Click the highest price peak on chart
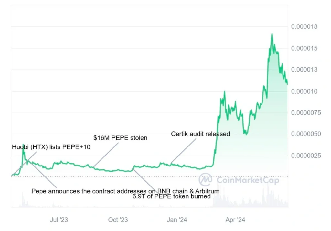 pyautogui.click(x=272, y=34)
